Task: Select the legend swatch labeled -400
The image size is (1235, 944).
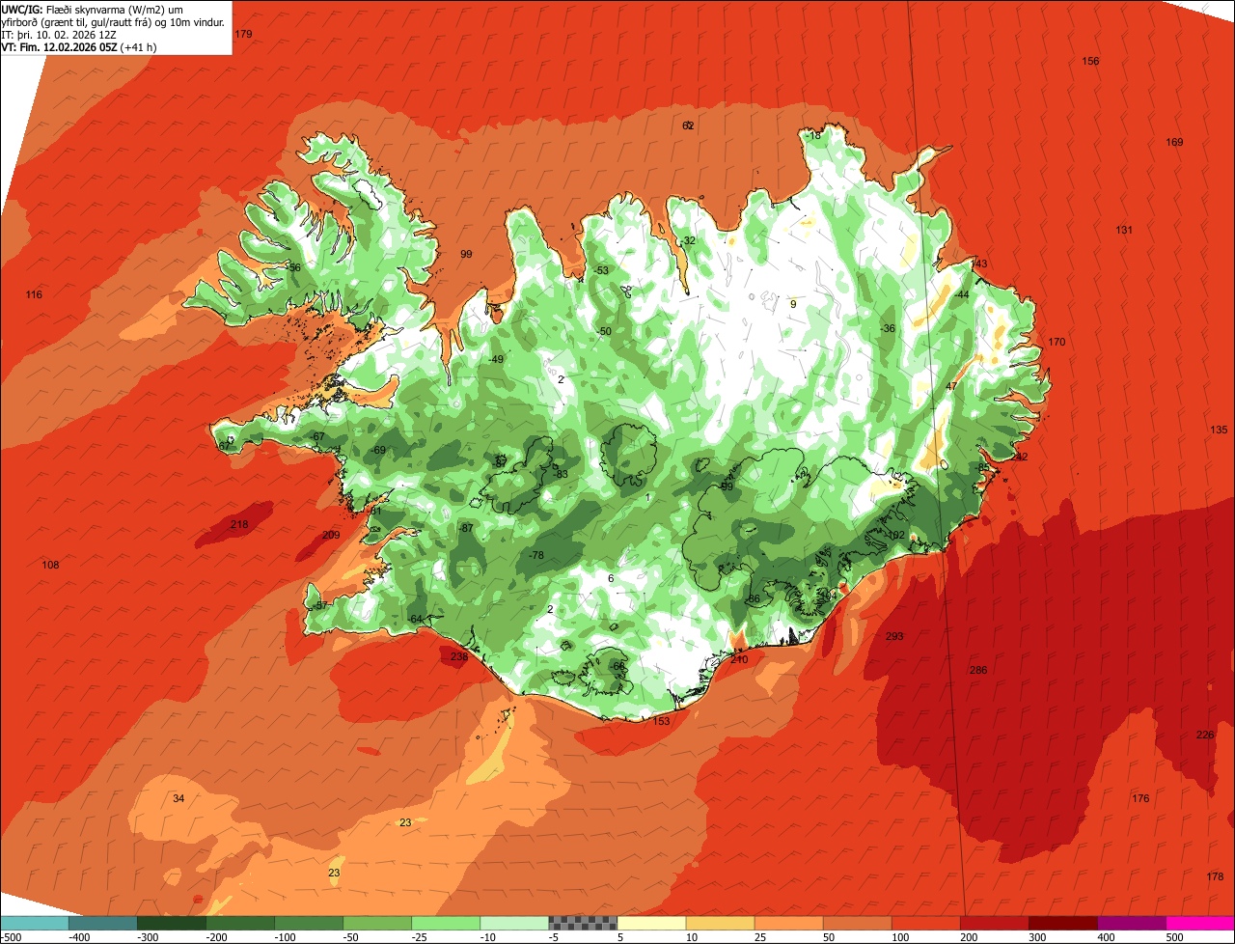Action: coord(103,923)
